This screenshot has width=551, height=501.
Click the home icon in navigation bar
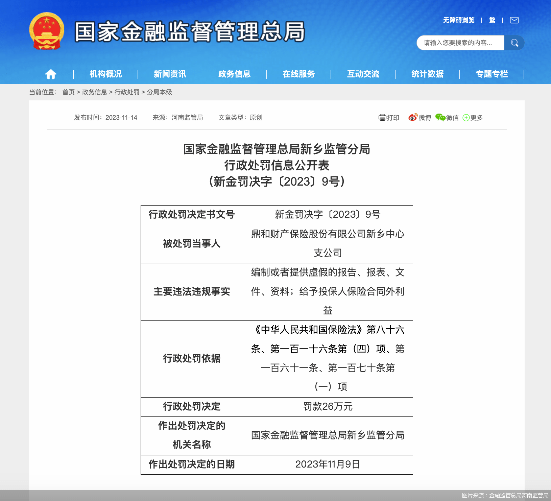51,74
